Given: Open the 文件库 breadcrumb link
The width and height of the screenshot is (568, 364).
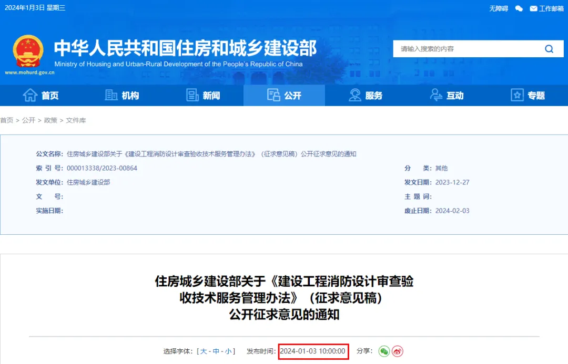Looking at the screenshot, I should click(x=76, y=120).
